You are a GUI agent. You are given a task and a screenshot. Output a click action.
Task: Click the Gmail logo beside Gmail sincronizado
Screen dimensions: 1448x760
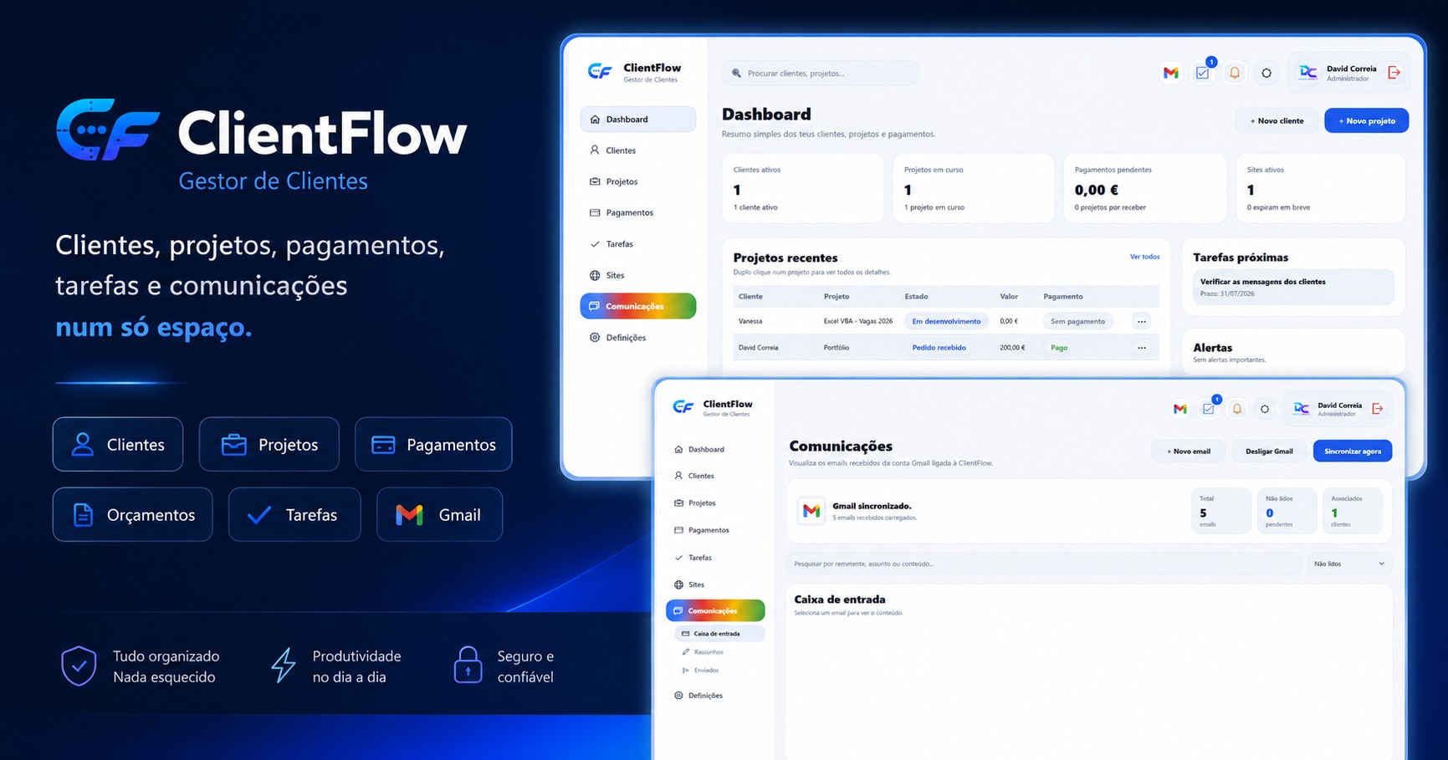click(811, 511)
